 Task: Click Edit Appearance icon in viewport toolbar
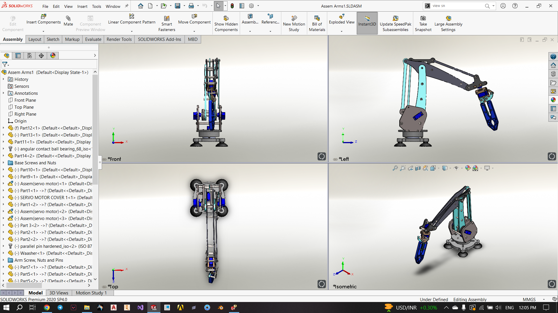coord(468,168)
